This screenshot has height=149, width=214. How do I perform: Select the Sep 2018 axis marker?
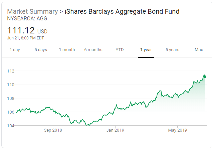(x=53, y=130)
